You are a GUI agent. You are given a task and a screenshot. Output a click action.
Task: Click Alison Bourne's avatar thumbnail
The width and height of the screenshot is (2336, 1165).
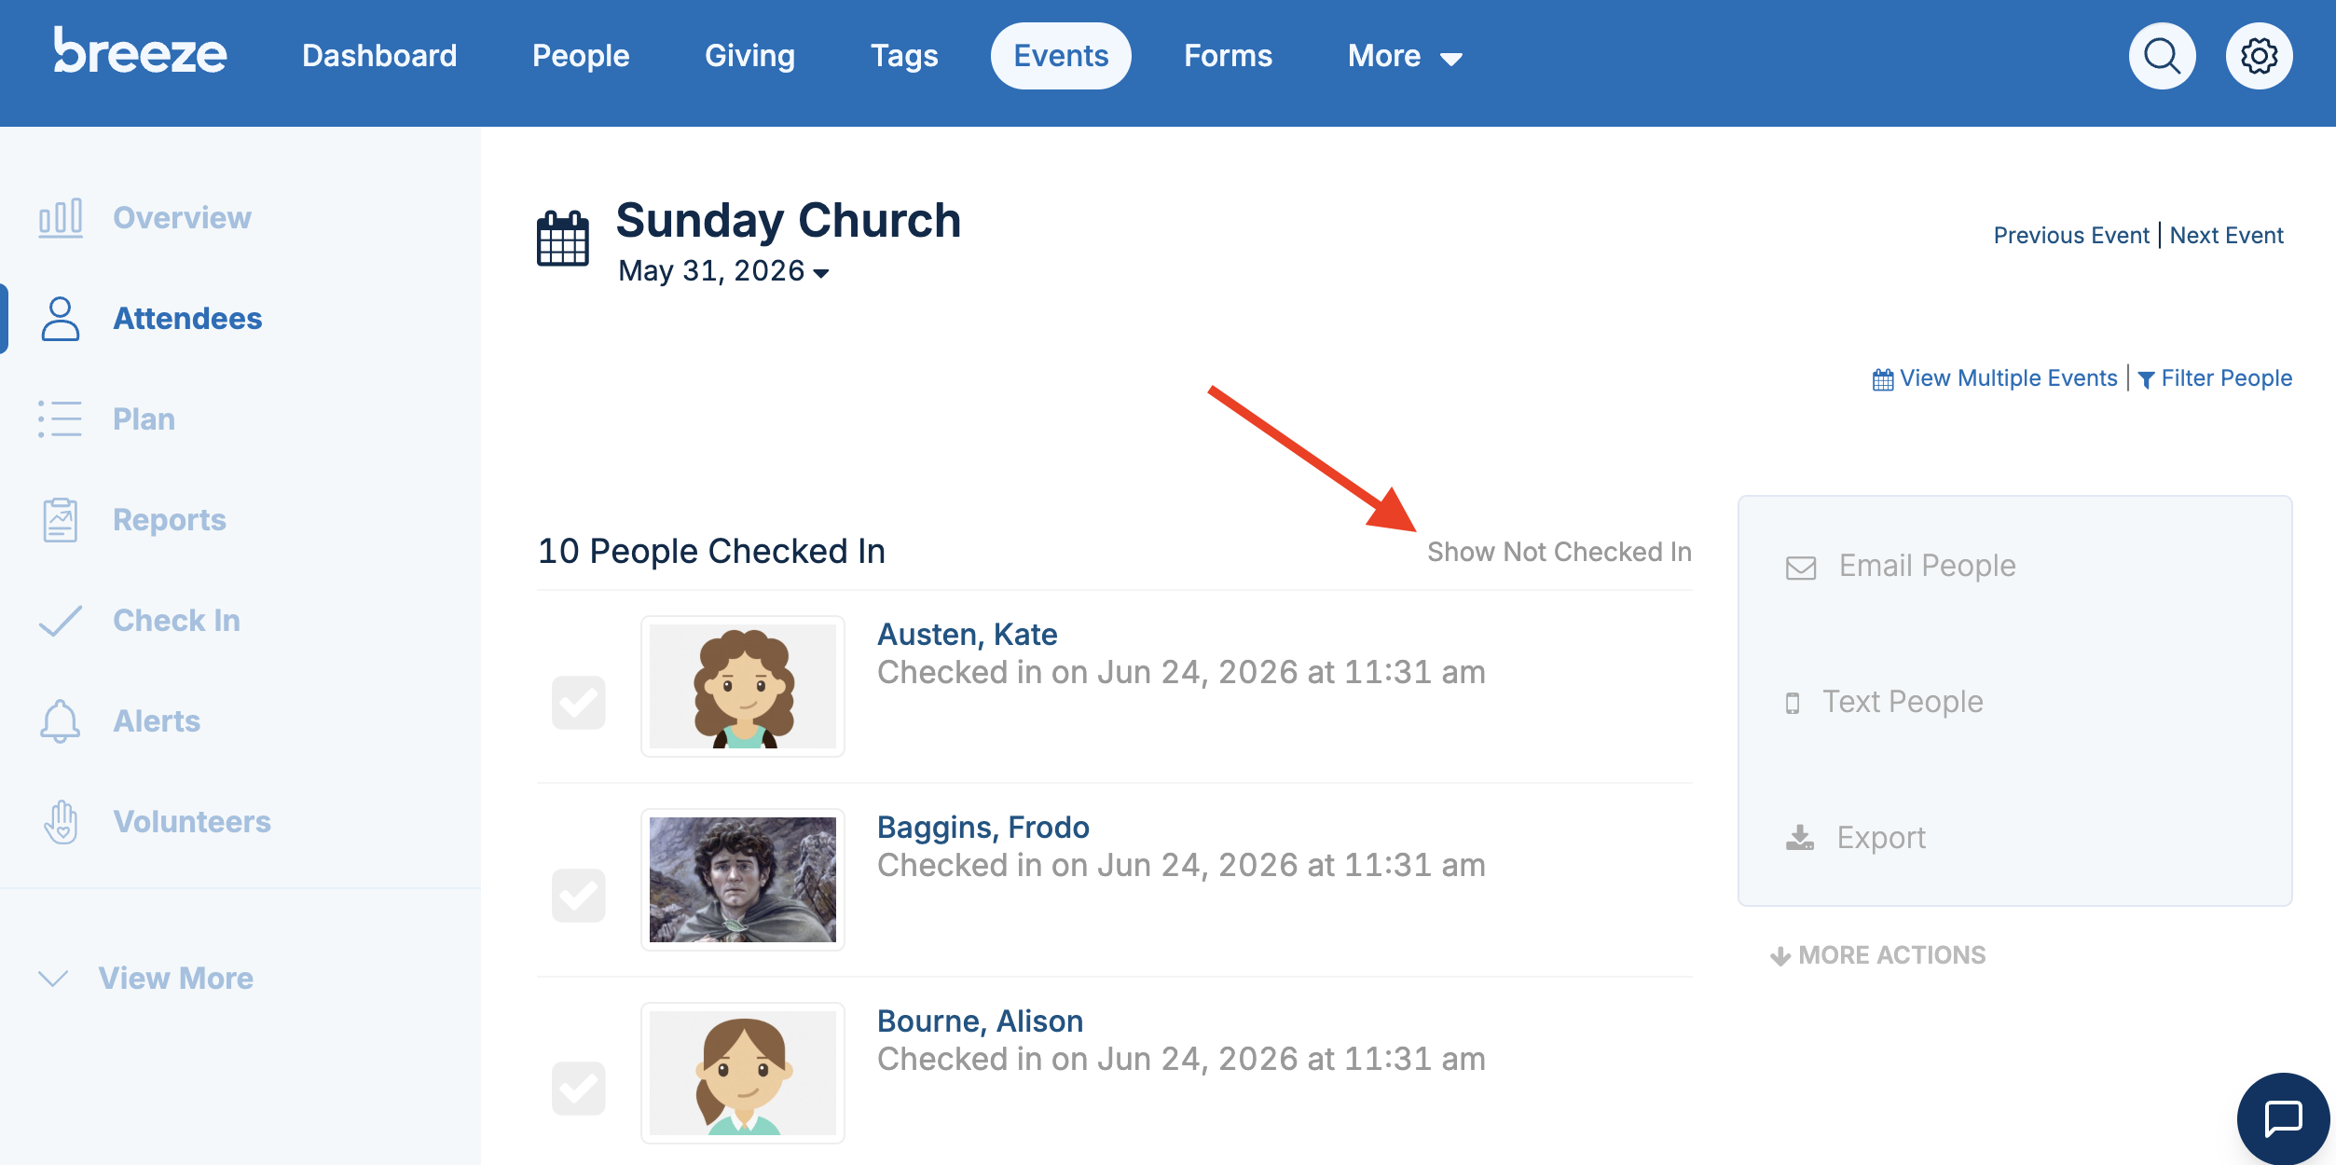743,1073
